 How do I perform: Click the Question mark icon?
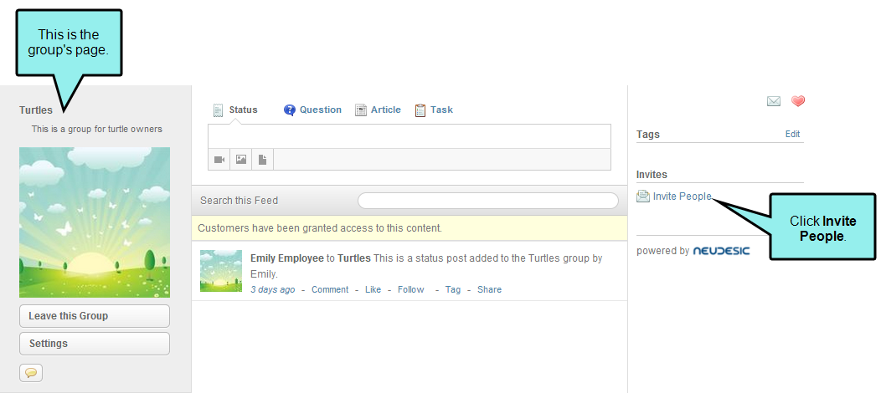point(289,110)
